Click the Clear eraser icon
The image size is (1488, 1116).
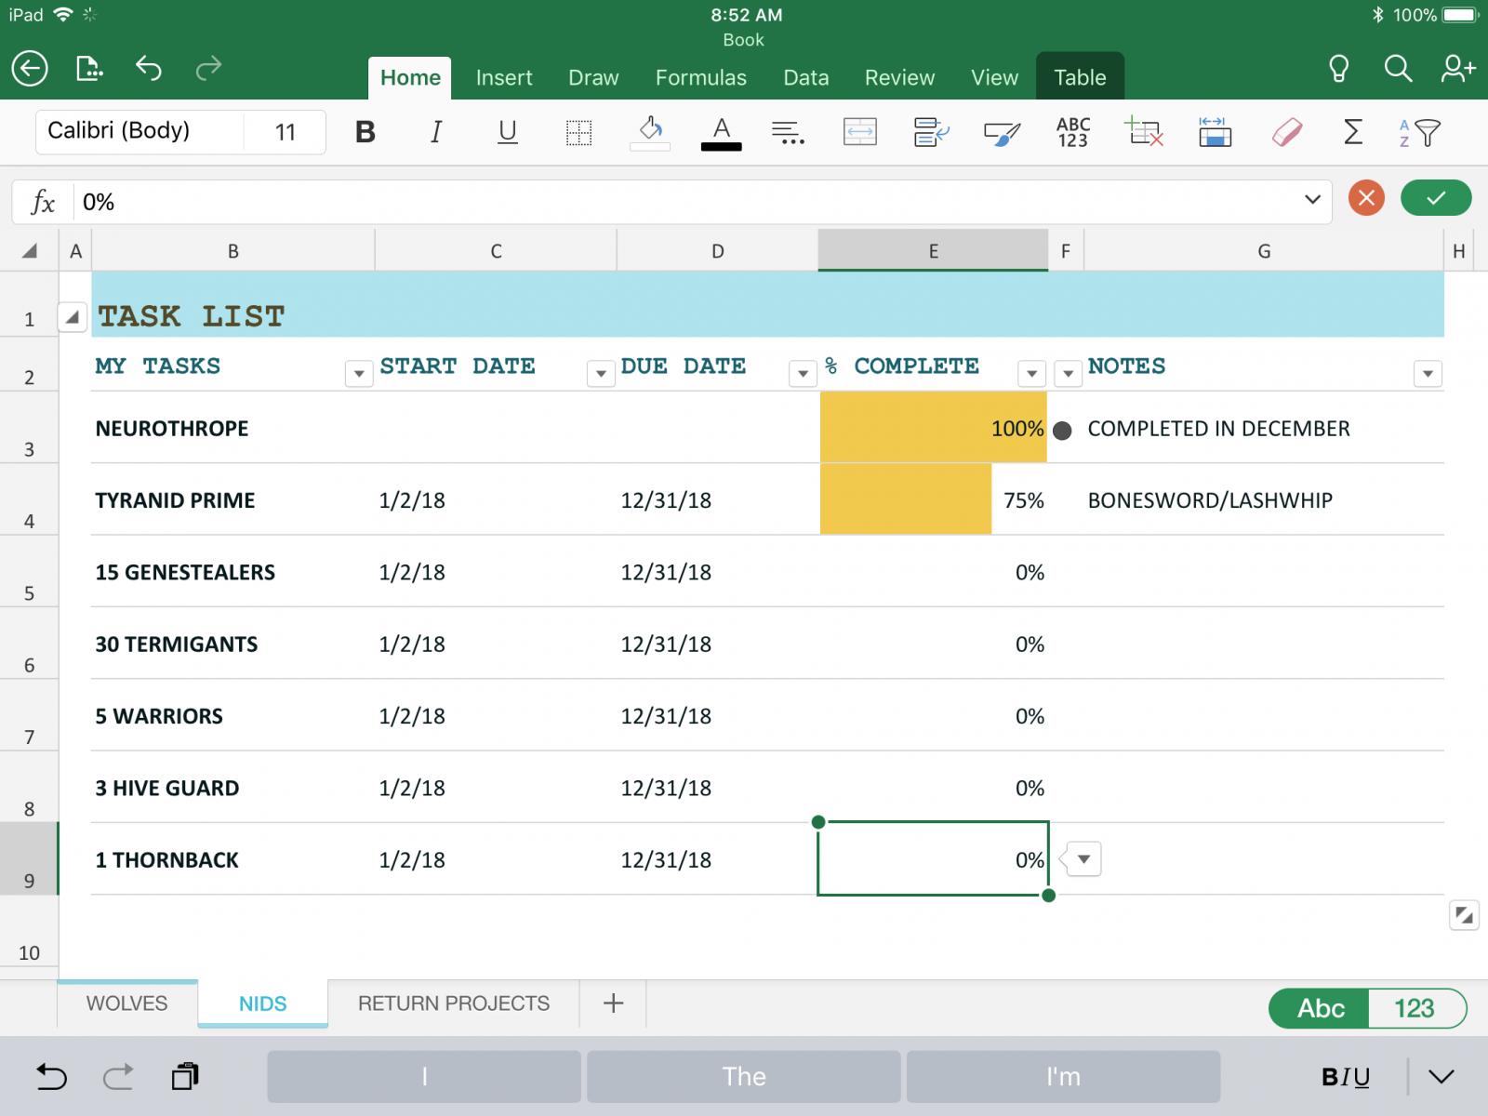pos(1286,132)
